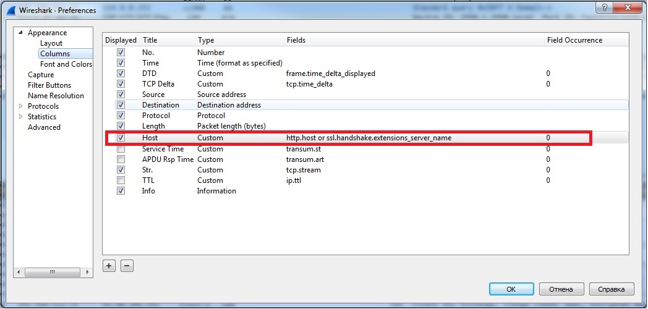The width and height of the screenshot is (648, 309).
Task: Click the tree scrollbar left arrow
Action: [18, 273]
